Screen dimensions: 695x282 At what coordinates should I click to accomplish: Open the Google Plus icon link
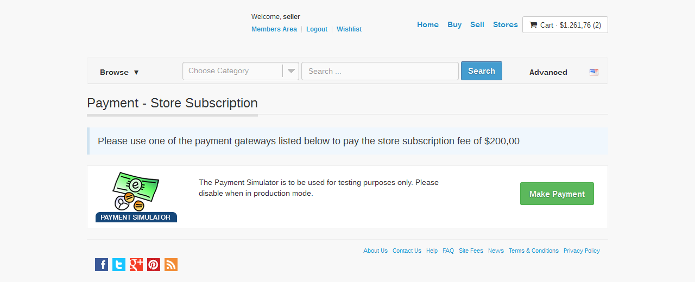click(136, 265)
